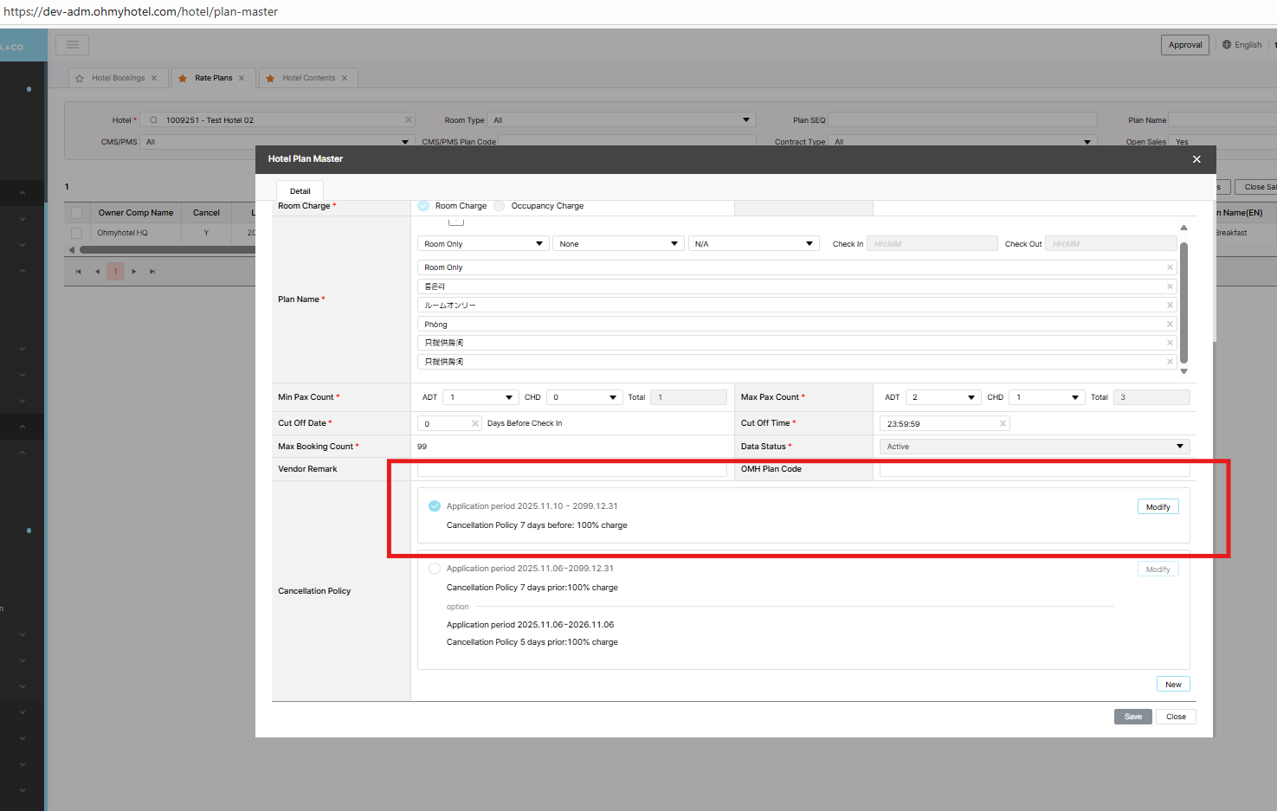1277x811 pixels.
Task: Clear the Cut Off Time field
Action: (1003, 424)
